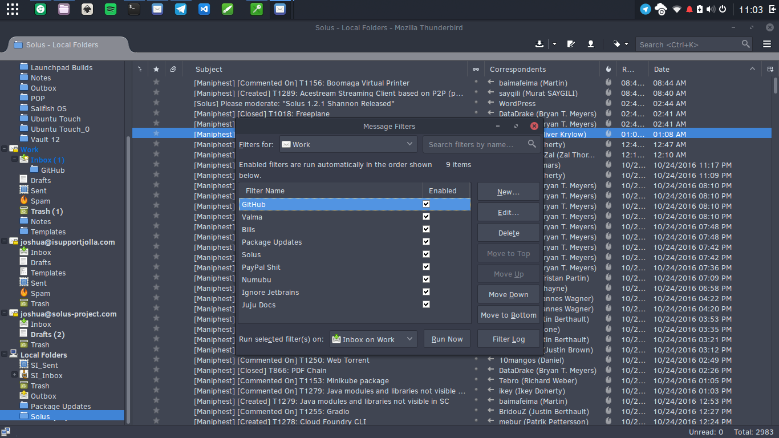
Task: Launch Chrome from the top panel
Action: click(x=40, y=9)
